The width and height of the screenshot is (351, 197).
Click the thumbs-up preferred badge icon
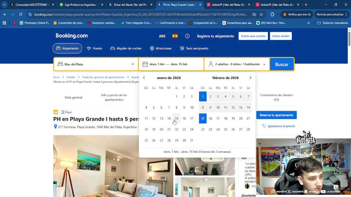coord(56,112)
